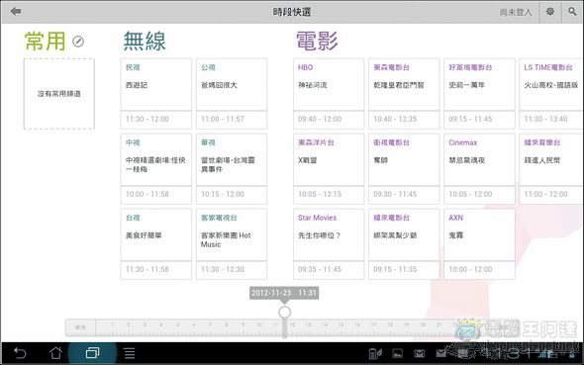Edit the 常用 favorites list with the pencil icon
This screenshot has width=584, height=365.
[78, 42]
